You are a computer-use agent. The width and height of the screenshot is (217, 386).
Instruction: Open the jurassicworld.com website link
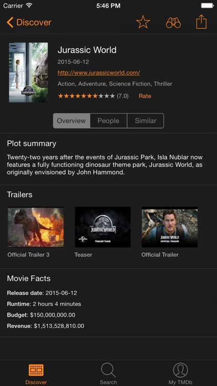pos(99,73)
